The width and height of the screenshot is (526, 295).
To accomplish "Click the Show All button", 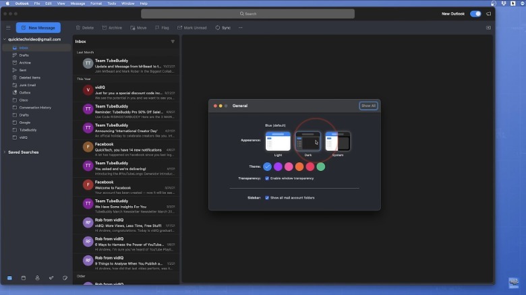I will coord(368,106).
